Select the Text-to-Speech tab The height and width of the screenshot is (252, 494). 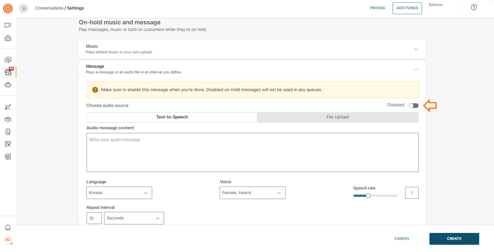click(x=172, y=117)
